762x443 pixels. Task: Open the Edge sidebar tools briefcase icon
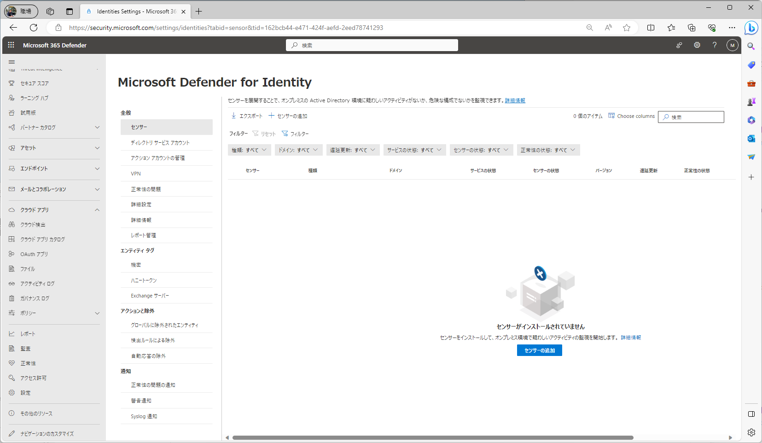(751, 83)
